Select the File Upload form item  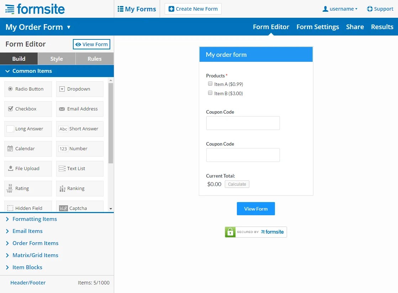28,168
